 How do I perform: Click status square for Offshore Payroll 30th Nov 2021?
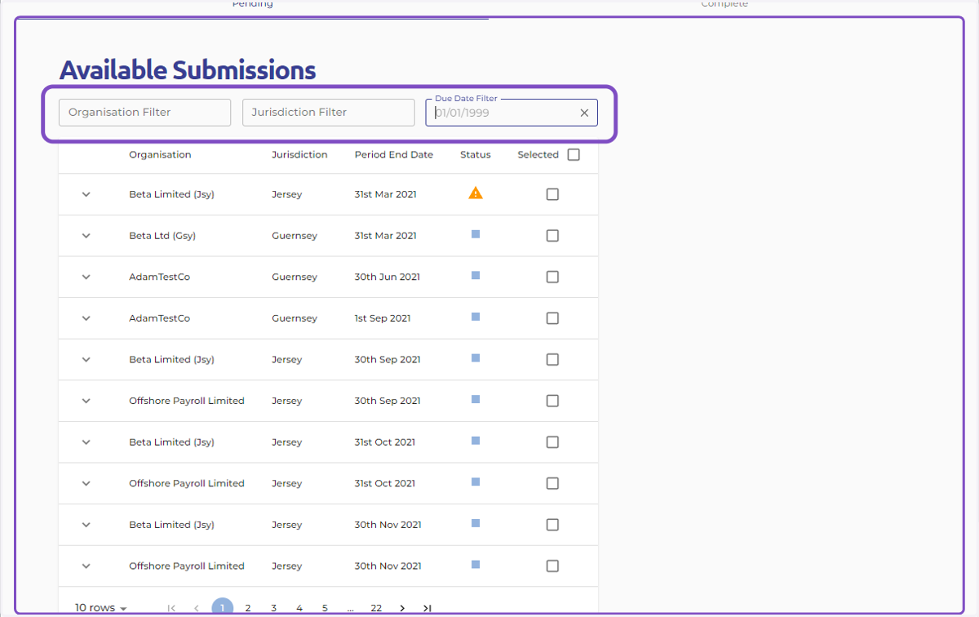click(x=476, y=564)
